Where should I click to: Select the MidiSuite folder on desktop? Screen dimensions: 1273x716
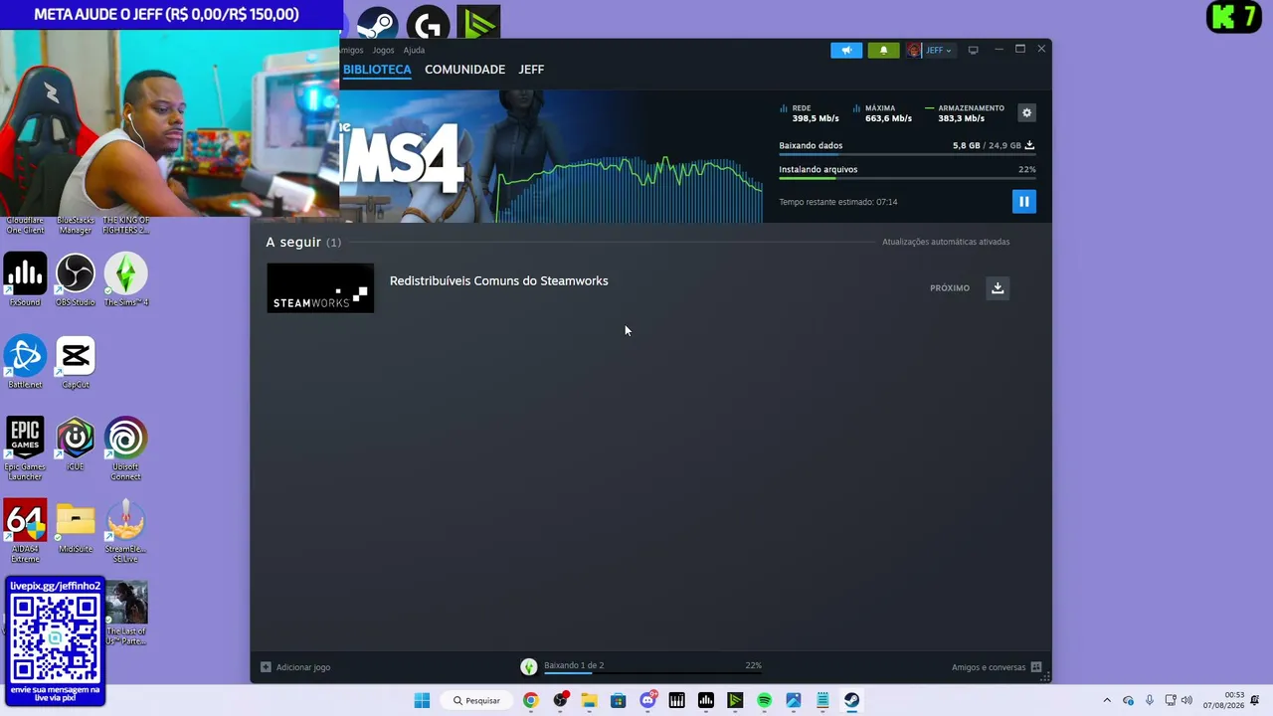pyautogui.click(x=76, y=527)
